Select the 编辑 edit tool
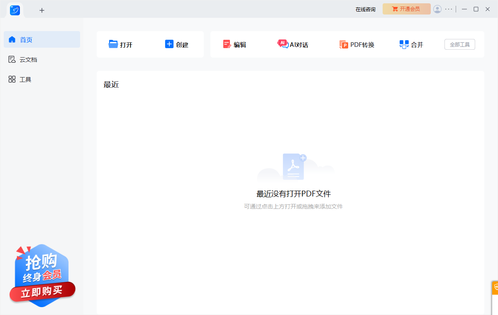 click(x=235, y=44)
